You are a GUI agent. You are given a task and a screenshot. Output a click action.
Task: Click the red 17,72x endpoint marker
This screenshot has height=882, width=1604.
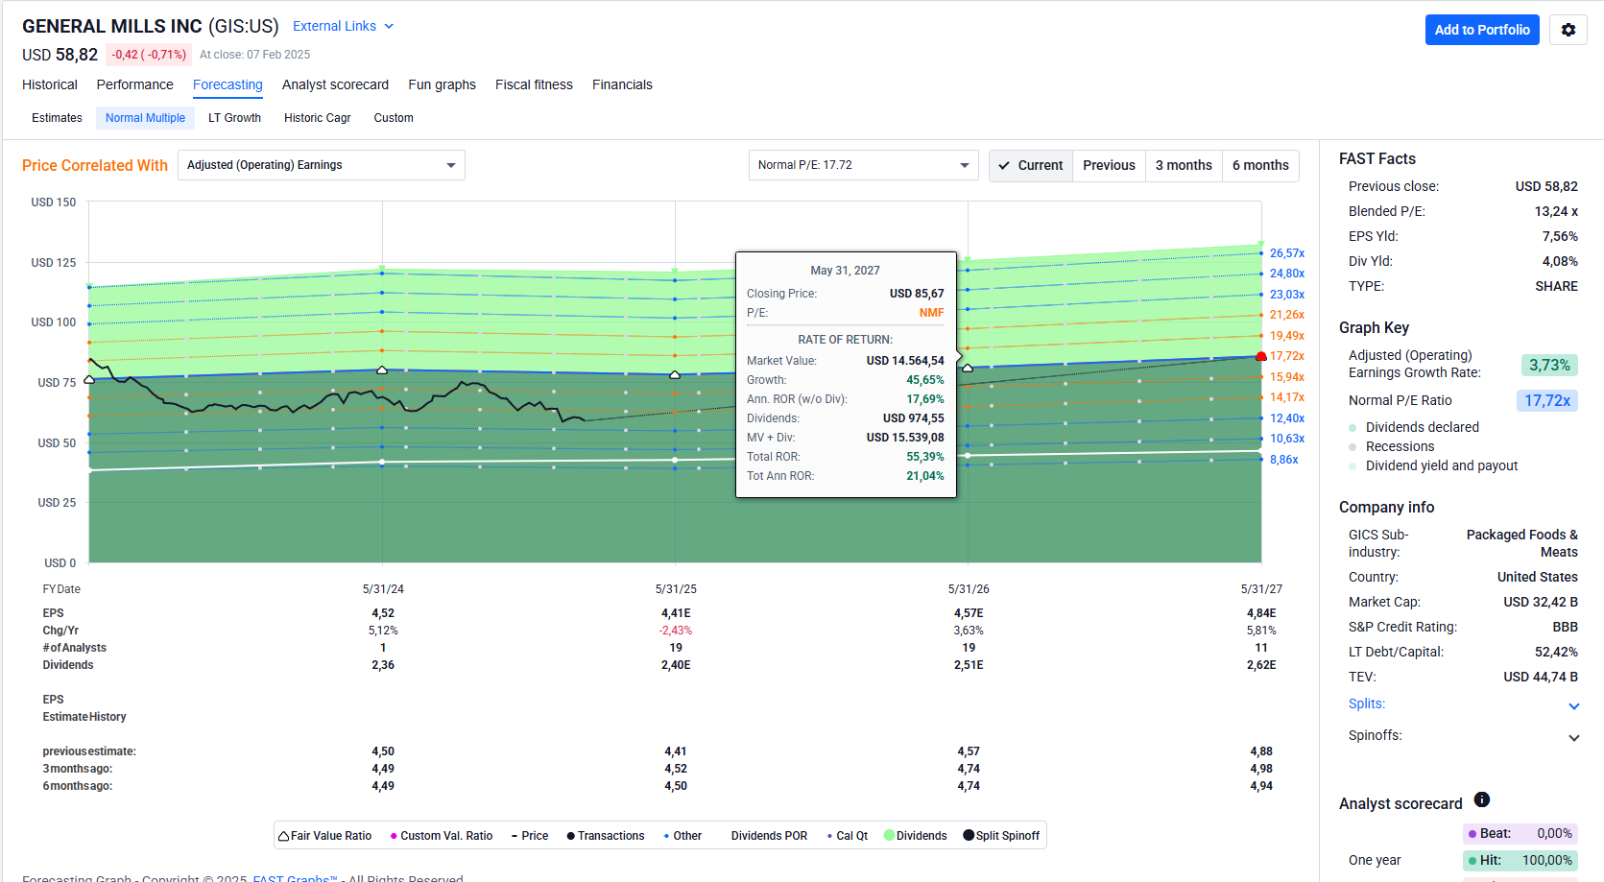tap(1260, 356)
